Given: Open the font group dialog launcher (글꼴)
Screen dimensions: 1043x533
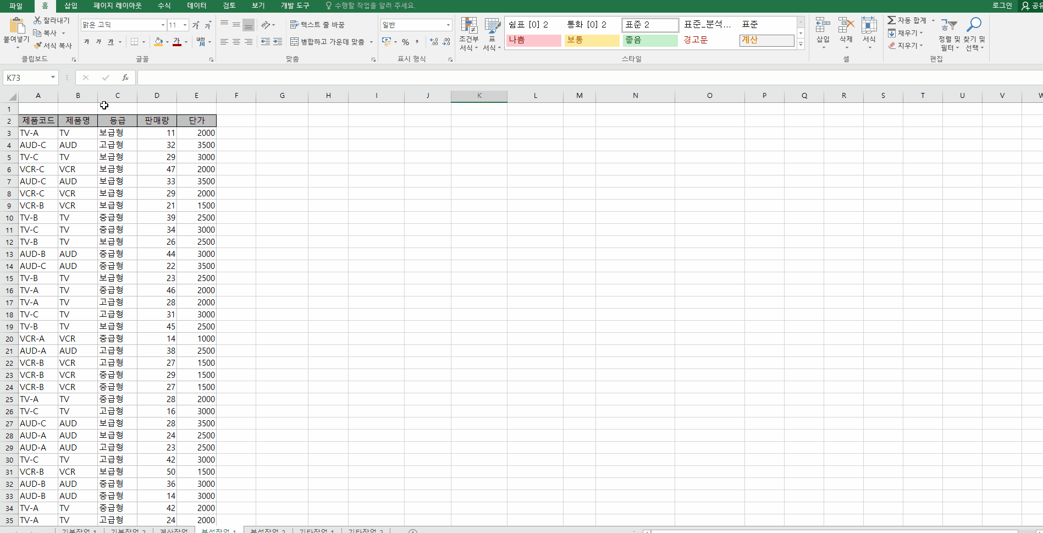Looking at the screenshot, I should coord(211,59).
